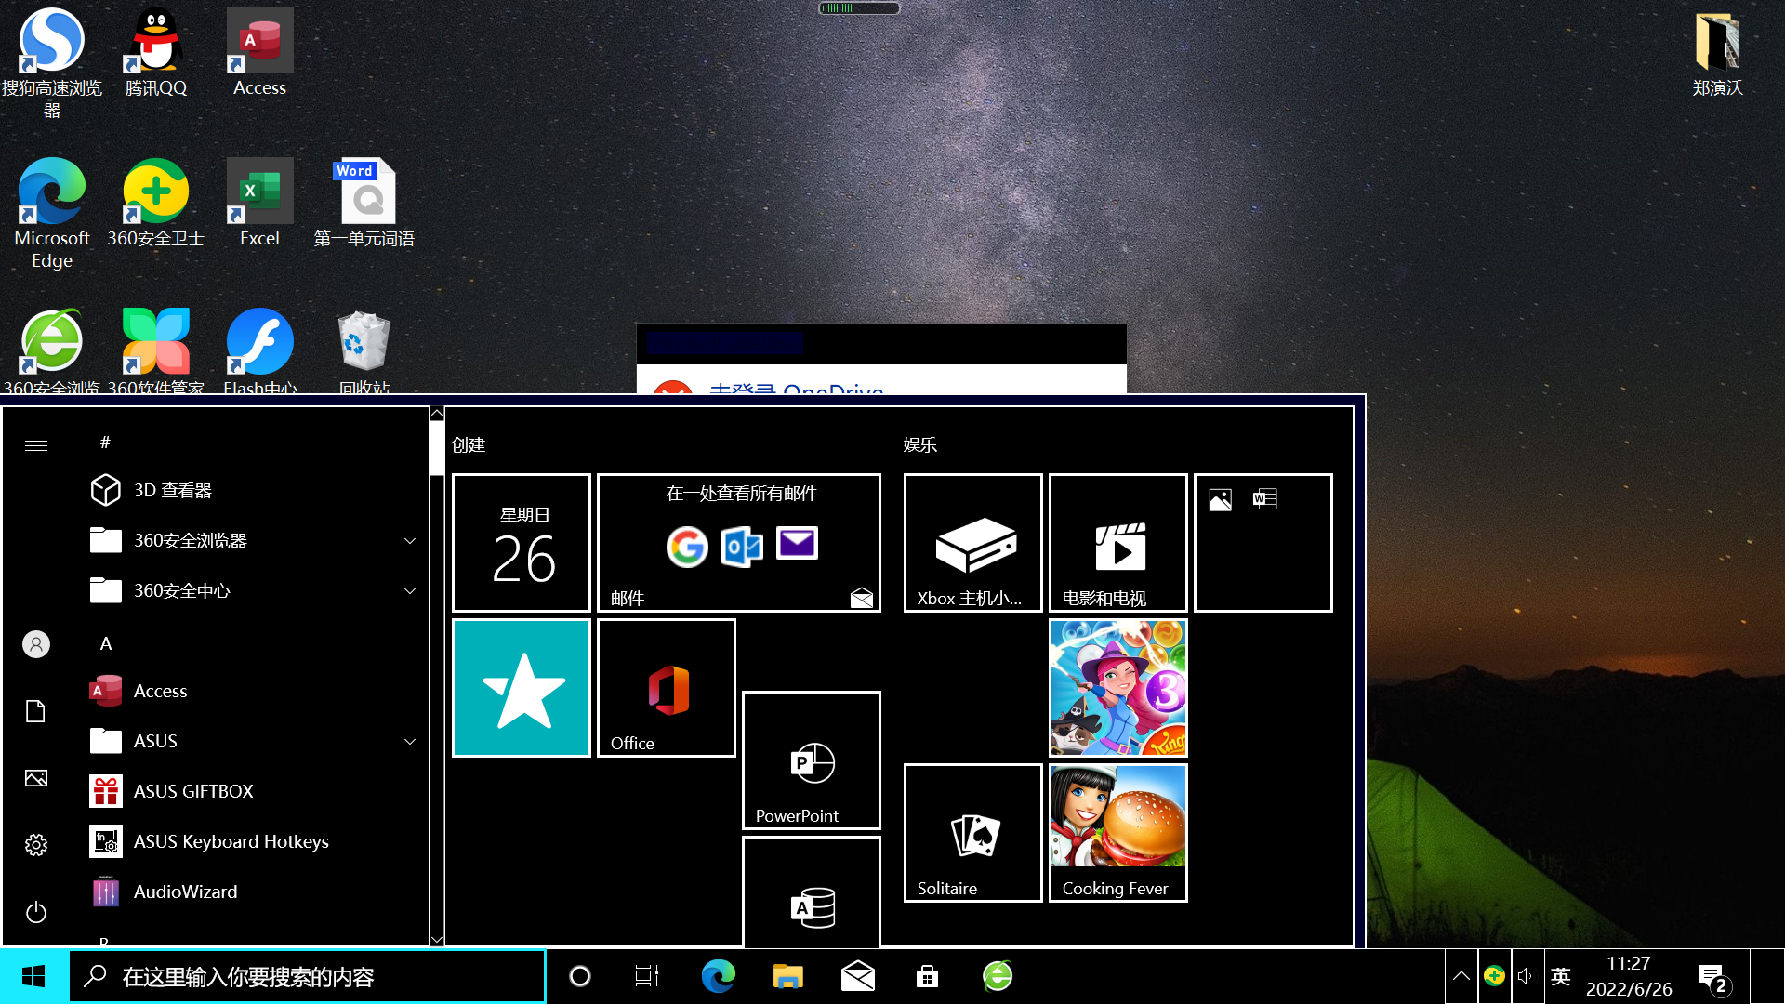Screen dimensions: 1785x1004
Task: Launch the PowerPoint tile
Action: pyautogui.click(x=812, y=760)
